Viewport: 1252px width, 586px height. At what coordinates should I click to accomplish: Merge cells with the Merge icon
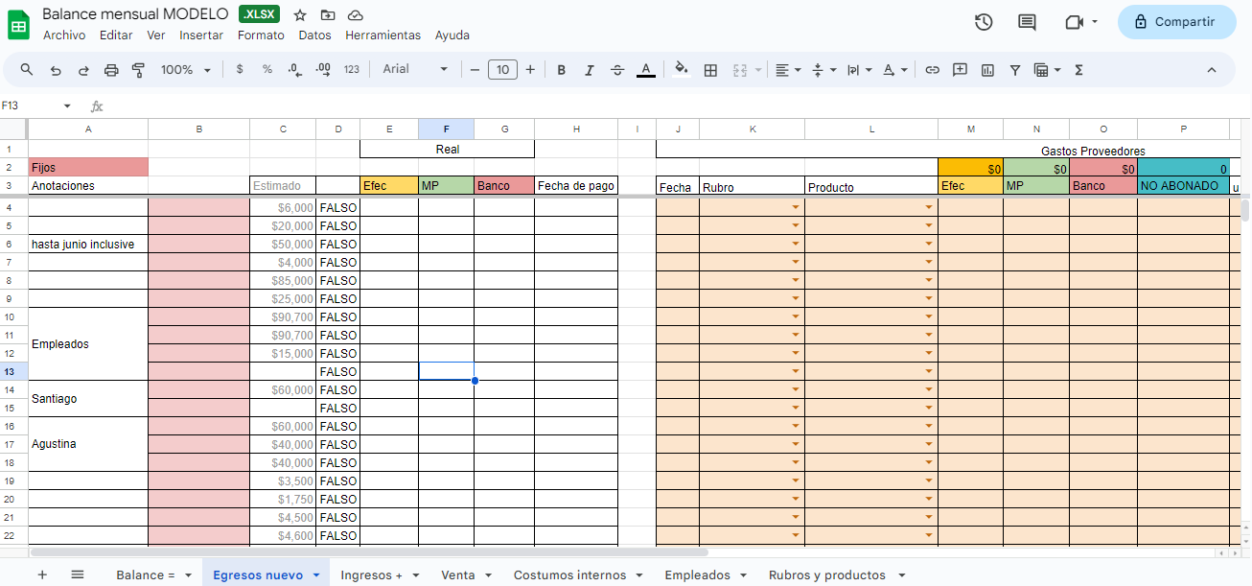pos(739,69)
